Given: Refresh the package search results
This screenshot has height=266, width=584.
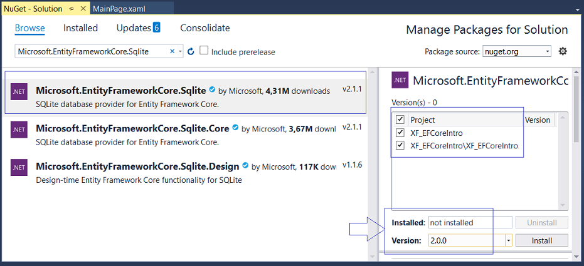Looking at the screenshot, I should click(191, 52).
